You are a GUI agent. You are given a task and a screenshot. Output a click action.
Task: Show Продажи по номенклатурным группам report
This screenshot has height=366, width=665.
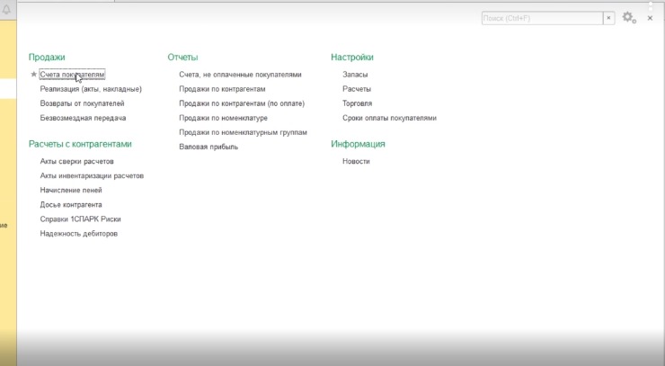coord(243,132)
